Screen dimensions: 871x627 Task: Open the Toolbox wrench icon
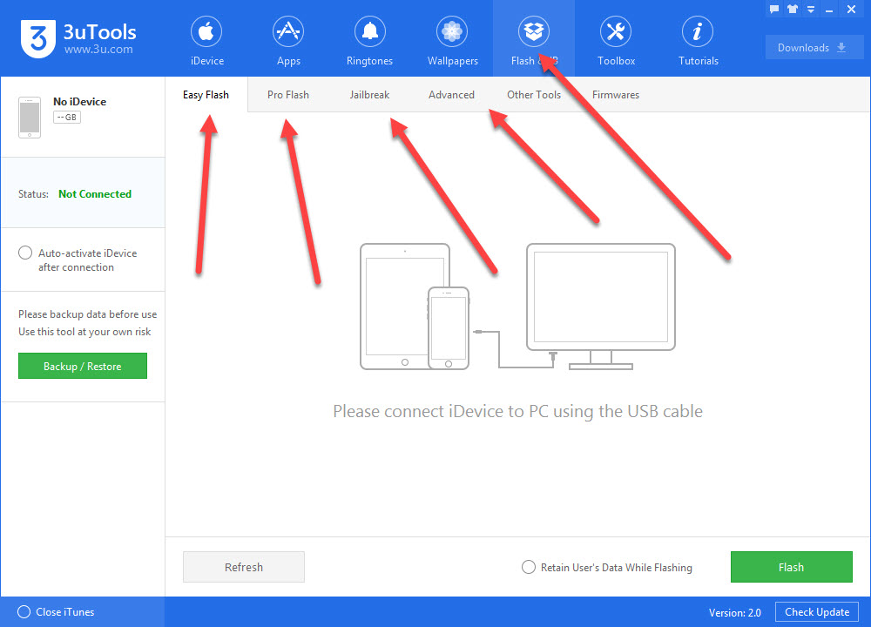coord(616,31)
